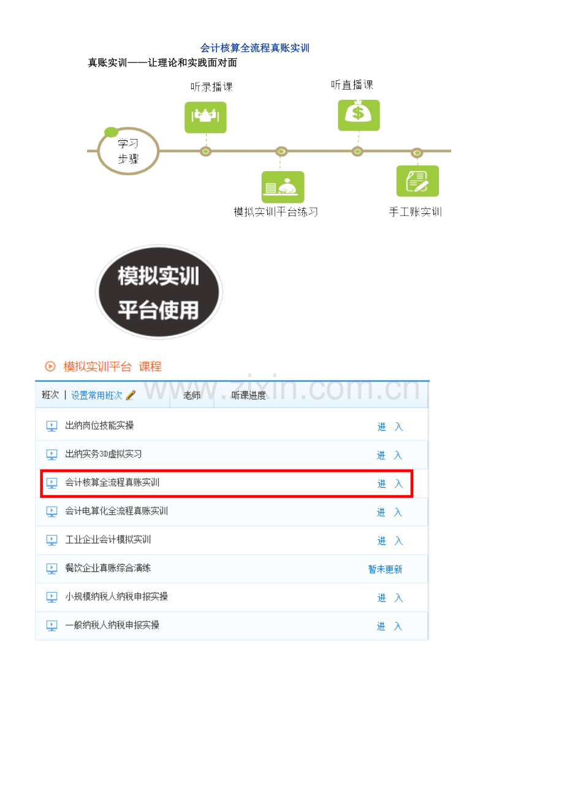
Task: Click the monitor icon beside 餐饮企业真账综合演练
Action: 52,569
